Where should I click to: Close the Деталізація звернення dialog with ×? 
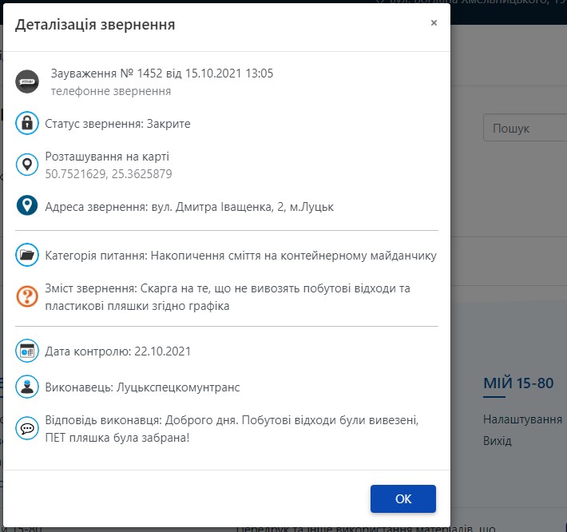[x=434, y=23]
